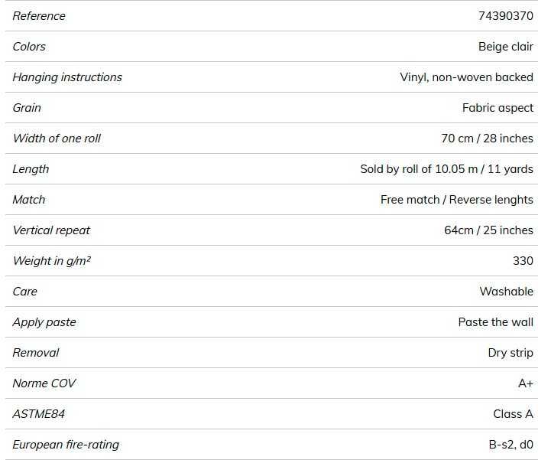Click the "Norme COV" label
The width and height of the screenshot is (538, 460).
coord(44,383)
